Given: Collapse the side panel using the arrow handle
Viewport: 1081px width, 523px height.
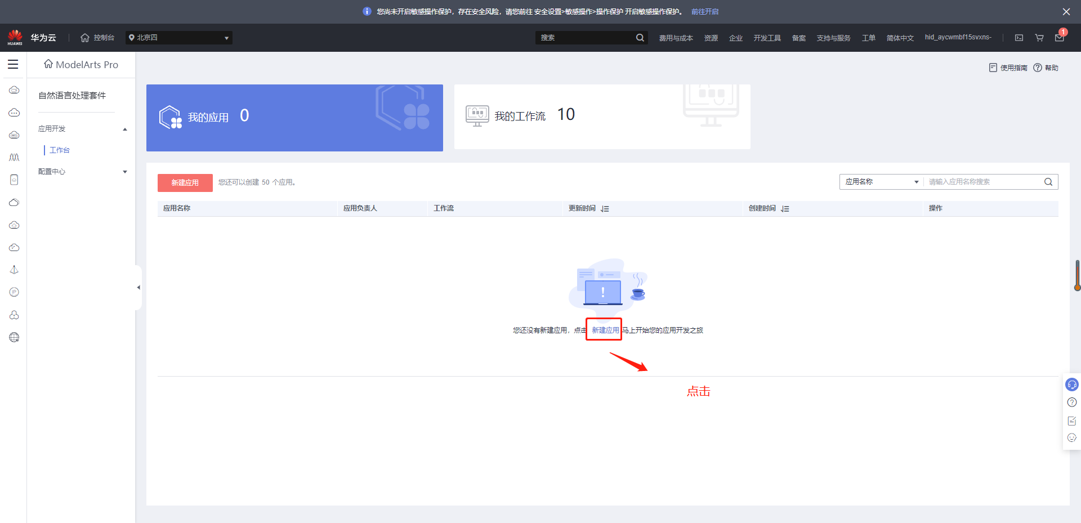Looking at the screenshot, I should (x=139, y=288).
